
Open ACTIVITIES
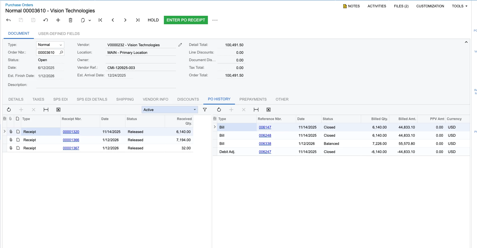377,6
